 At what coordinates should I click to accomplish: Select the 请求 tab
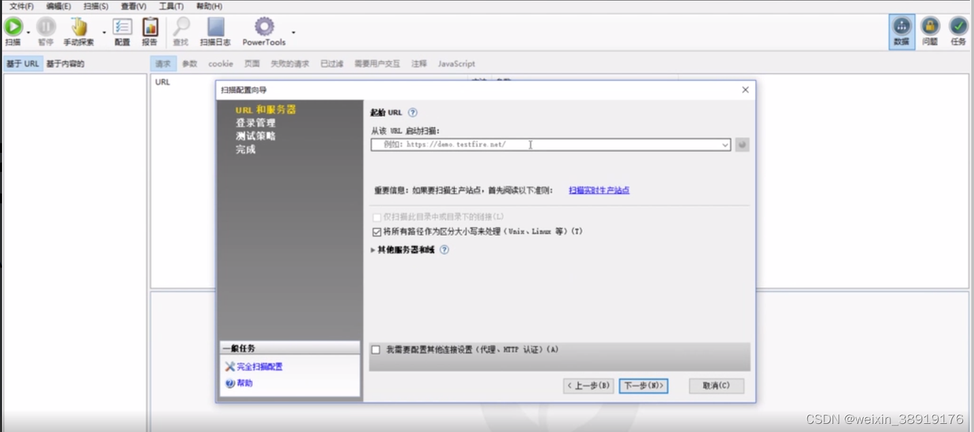(163, 64)
